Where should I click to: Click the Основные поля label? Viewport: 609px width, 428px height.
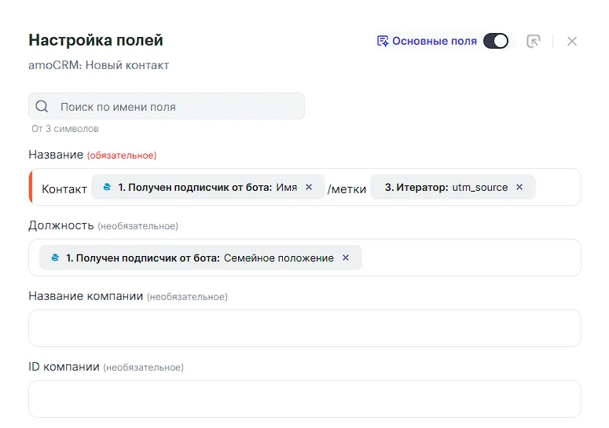[434, 41]
